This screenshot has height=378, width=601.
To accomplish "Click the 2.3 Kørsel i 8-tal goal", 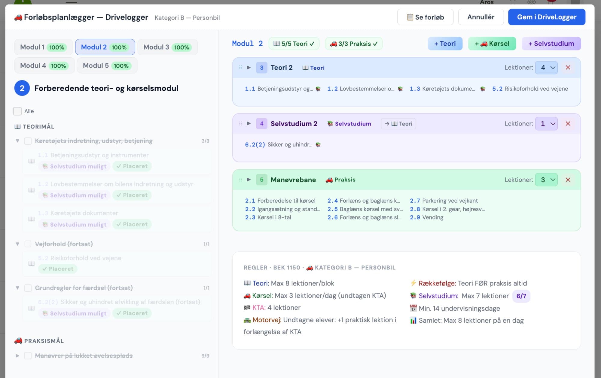I will (x=268, y=217).
